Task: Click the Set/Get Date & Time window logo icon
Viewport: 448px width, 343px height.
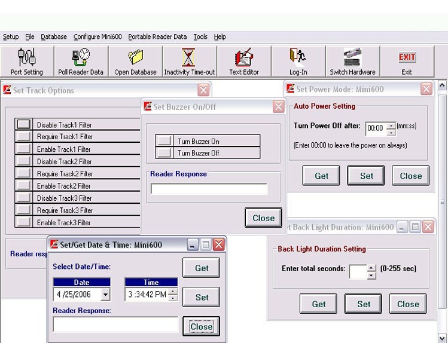Action: pos(54,244)
